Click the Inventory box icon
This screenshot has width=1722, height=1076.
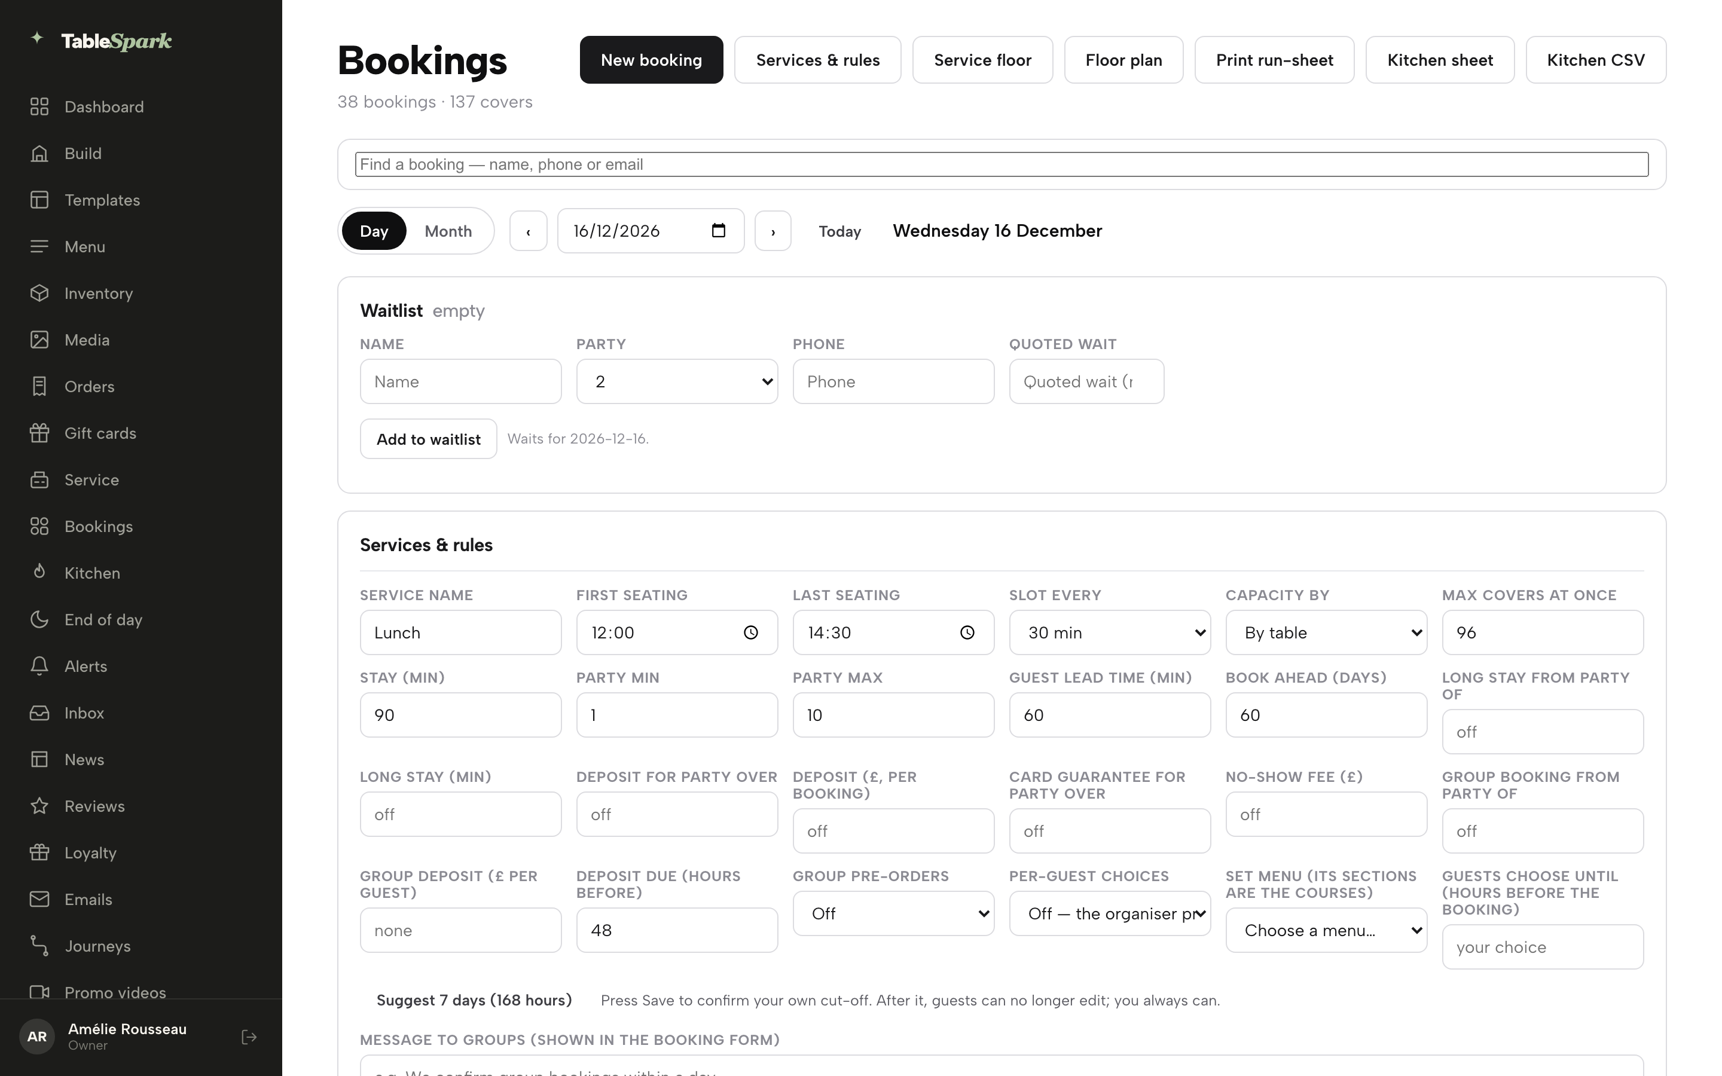click(x=39, y=293)
